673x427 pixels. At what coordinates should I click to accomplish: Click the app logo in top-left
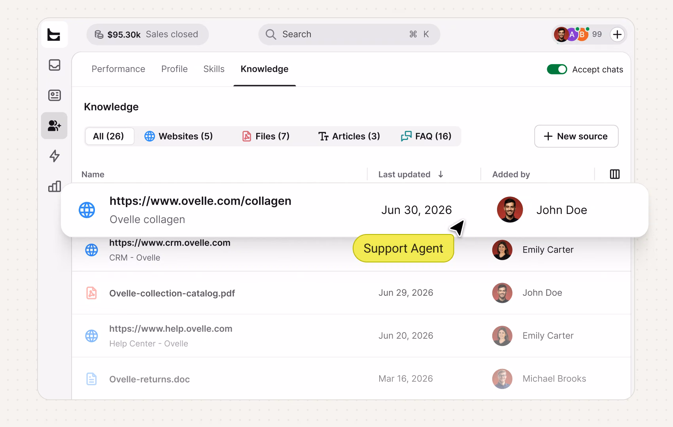[54, 35]
